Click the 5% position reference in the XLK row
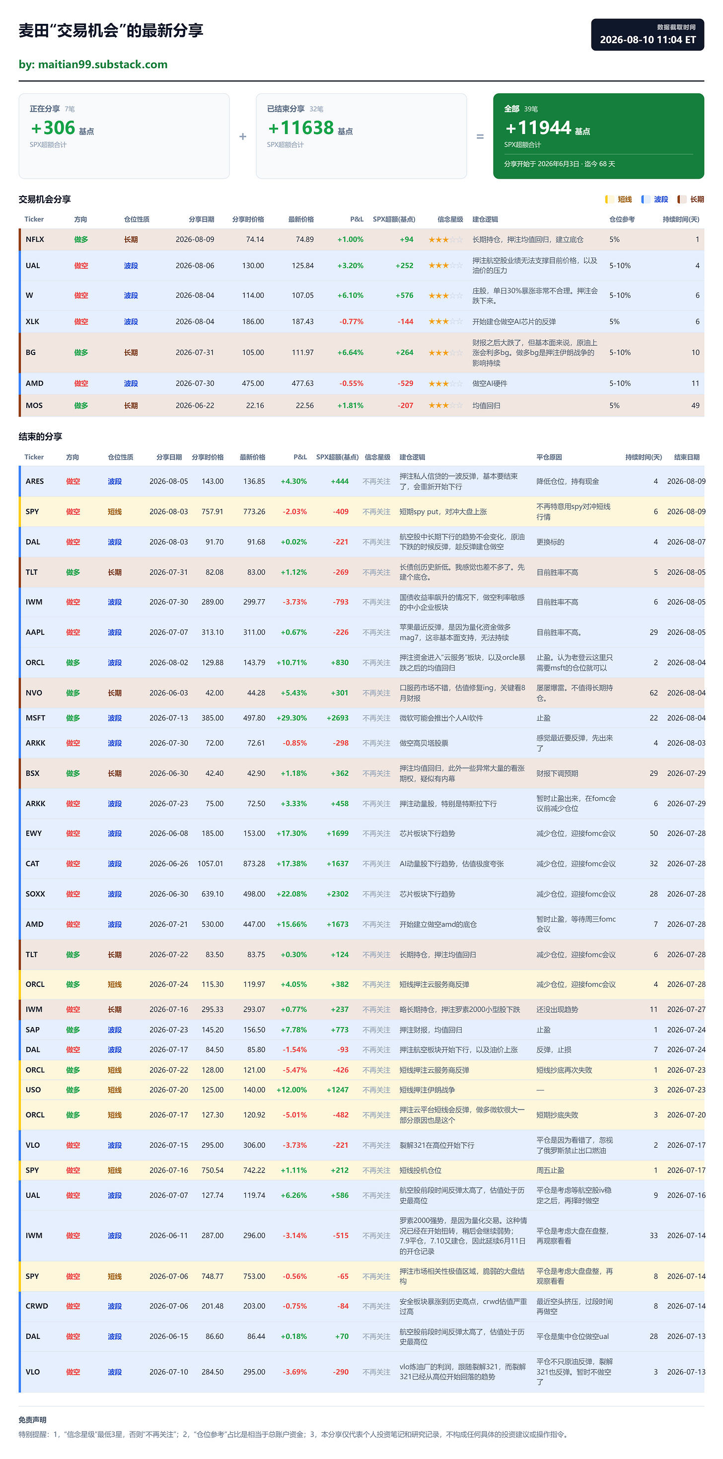Screen dimensions: 723x1459 pyautogui.click(x=614, y=322)
